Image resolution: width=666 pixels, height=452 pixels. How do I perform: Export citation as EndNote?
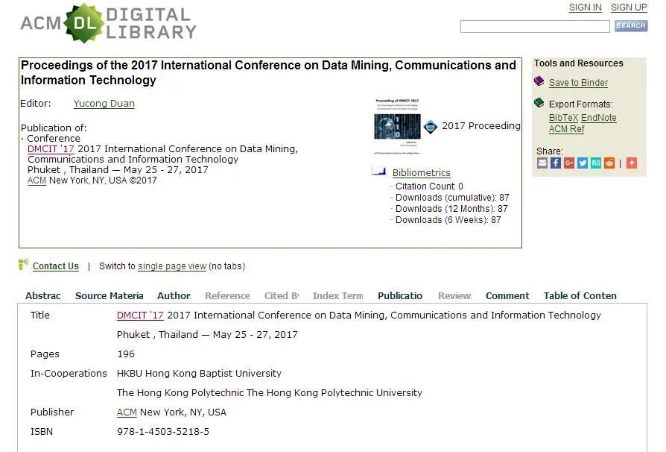(x=598, y=118)
